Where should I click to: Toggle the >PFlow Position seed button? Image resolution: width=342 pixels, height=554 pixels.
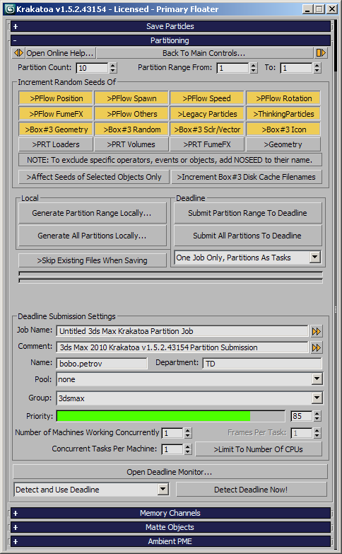coord(56,98)
